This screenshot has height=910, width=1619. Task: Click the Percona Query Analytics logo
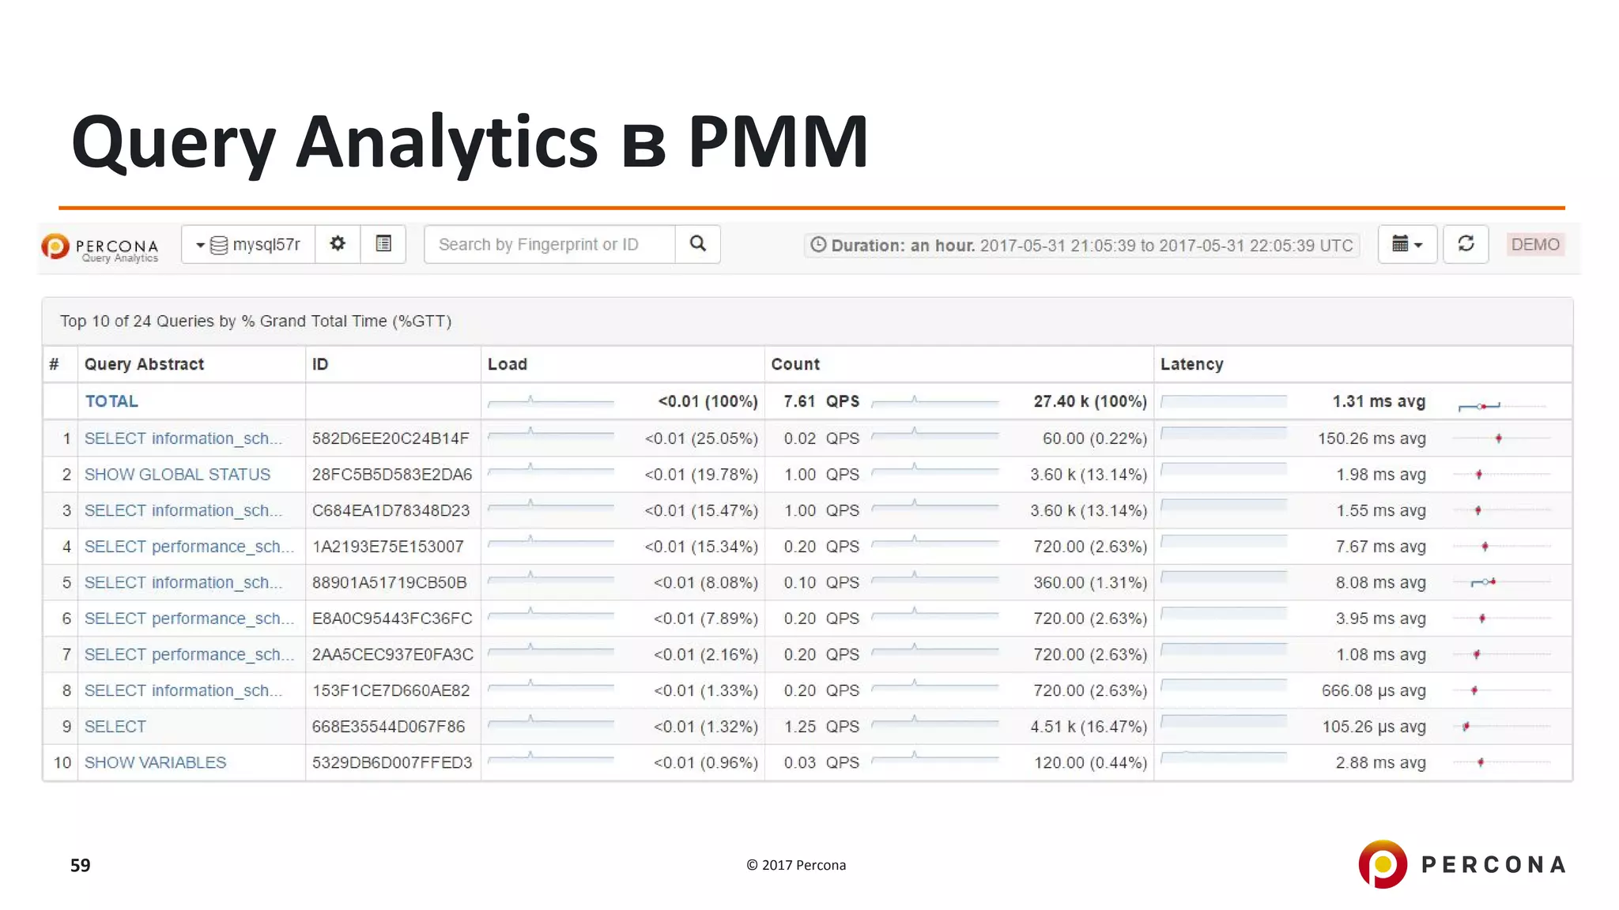tap(100, 247)
